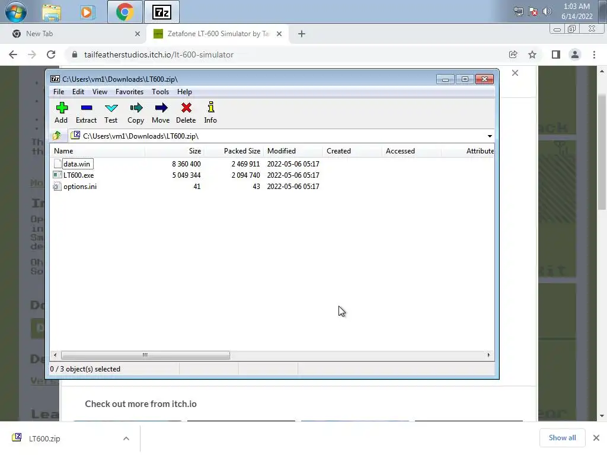
Task: Open the Info toolbar icon
Action: point(210,113)
